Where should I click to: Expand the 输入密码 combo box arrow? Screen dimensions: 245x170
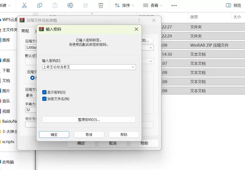tap(133, 67)
